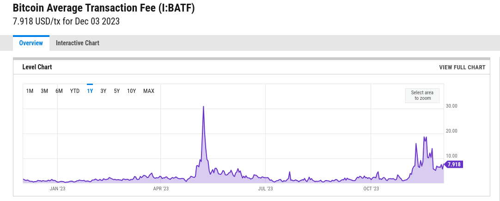Click the 7.918 current value label
500x201 pixels.
(453, 164)
